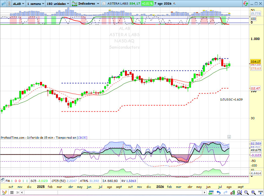Click the clock status icon after the date
The image size is (264, 196).
tap(174, 4)
